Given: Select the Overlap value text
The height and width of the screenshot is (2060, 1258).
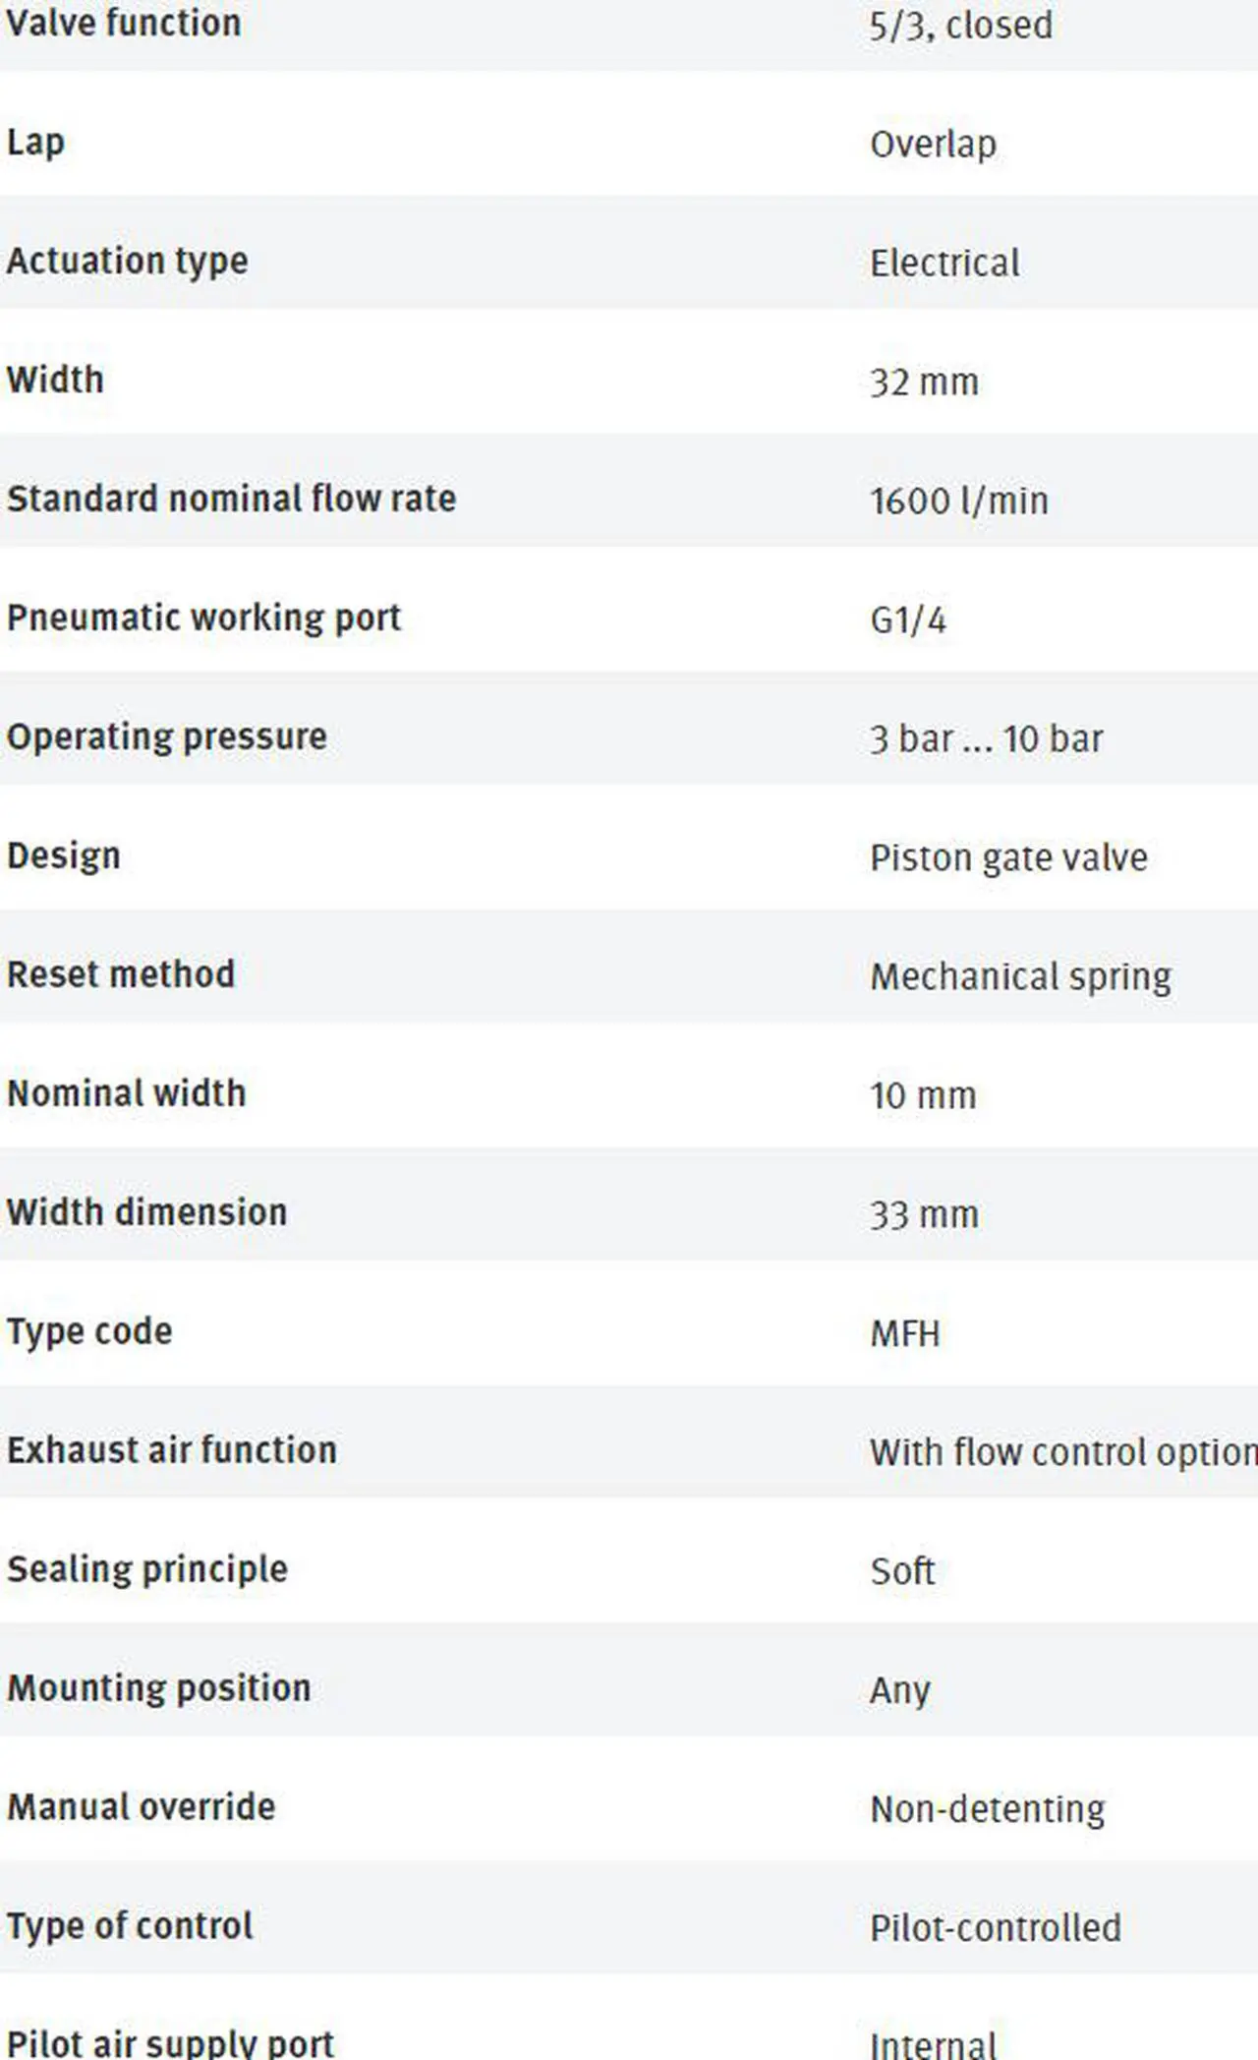Looking at the screenshot, I should coord(933,145).
